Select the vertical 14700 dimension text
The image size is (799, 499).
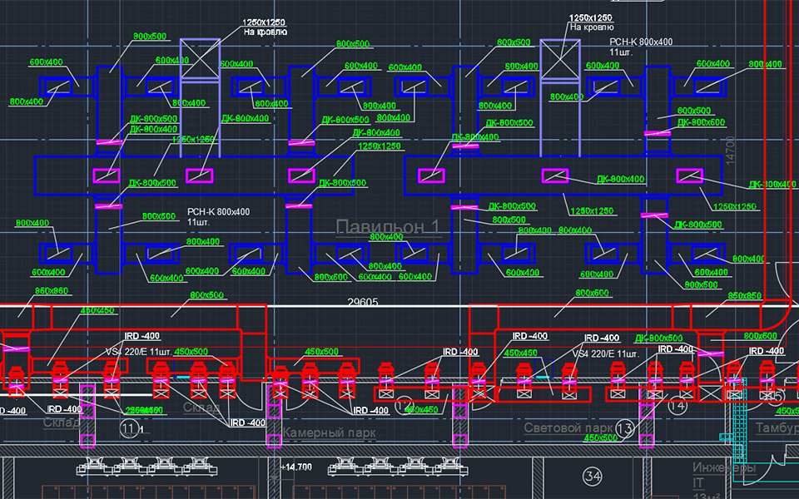pos(731,150)
